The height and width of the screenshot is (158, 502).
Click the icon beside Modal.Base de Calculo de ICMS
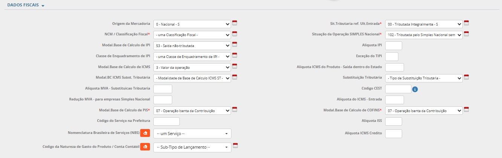pos(234,67)
